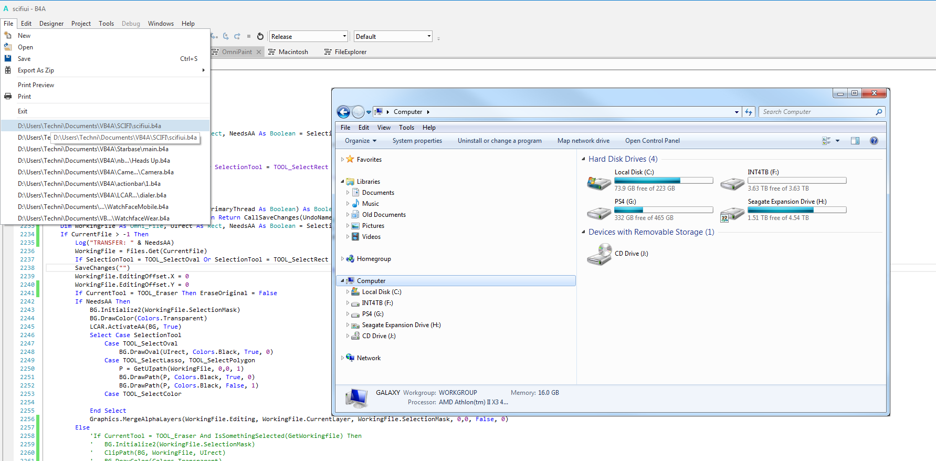Click the restart/refresh icon beside the Release dropdown
This screenshot has width=936, height=461.
coord(260,36)
